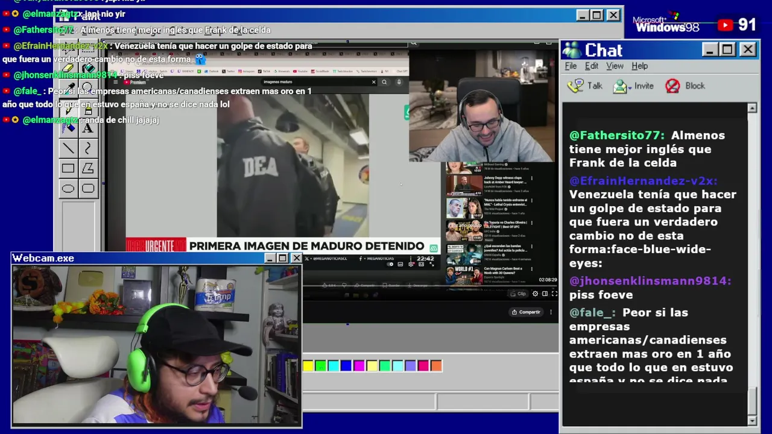
Task: Open the Help menu in Chat
Action: pyautogui.click(x=640, y=66)
